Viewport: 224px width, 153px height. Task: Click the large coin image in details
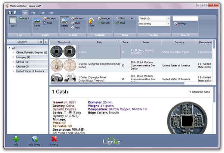pos(187,118)
